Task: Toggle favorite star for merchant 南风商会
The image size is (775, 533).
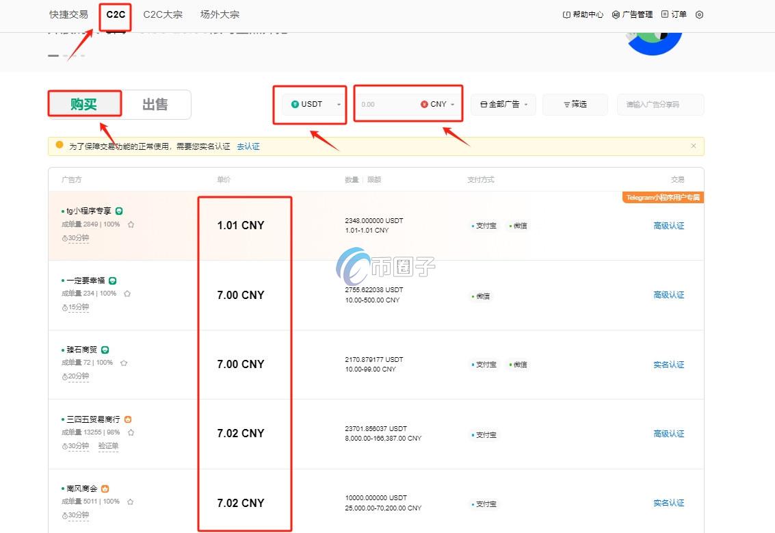Action: [129, 501]
